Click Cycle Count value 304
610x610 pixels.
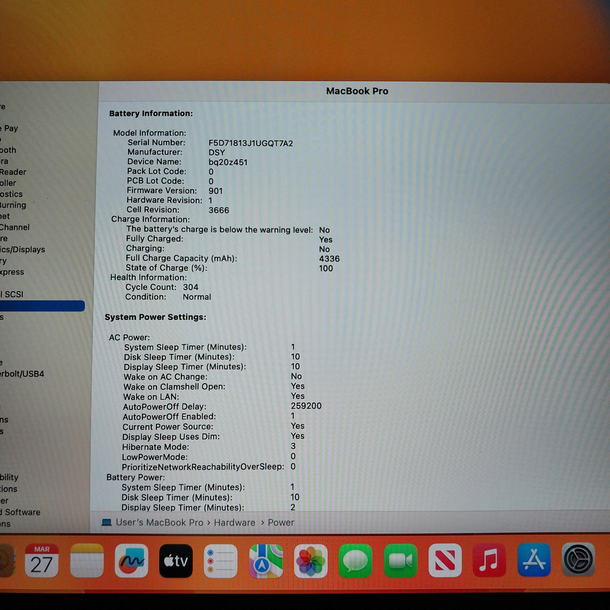[x=191, y=287]
